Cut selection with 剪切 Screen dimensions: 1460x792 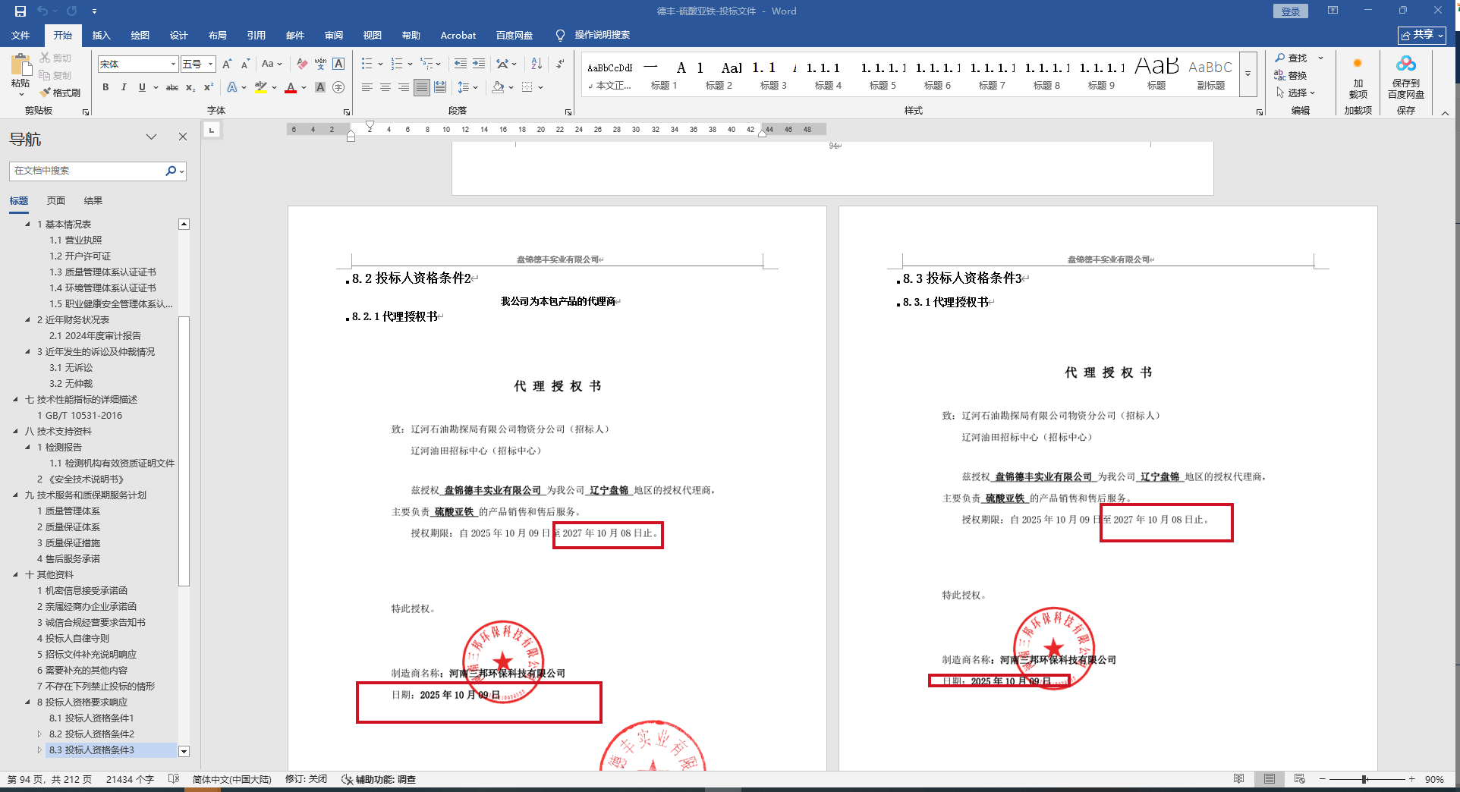pos(55,58)
